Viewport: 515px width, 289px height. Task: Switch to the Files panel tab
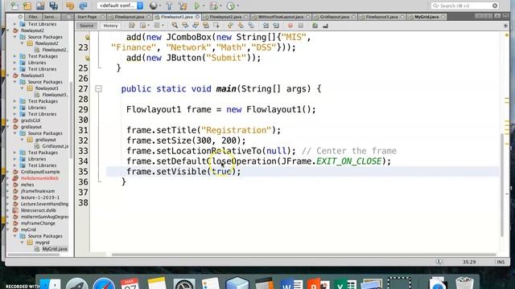pos(33,17)
